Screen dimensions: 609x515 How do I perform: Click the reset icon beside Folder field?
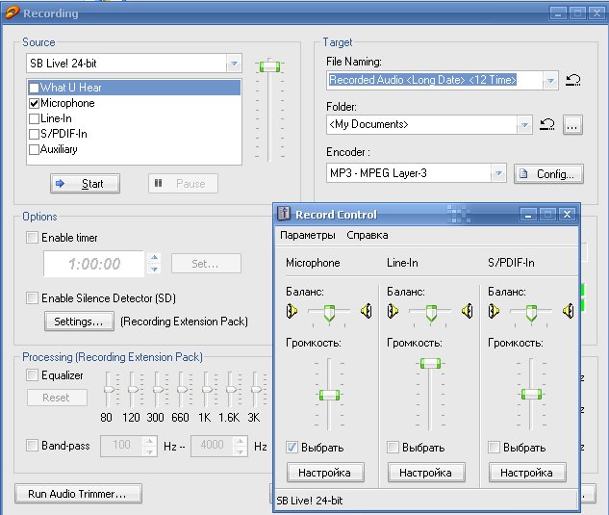[x=546, y=124]
